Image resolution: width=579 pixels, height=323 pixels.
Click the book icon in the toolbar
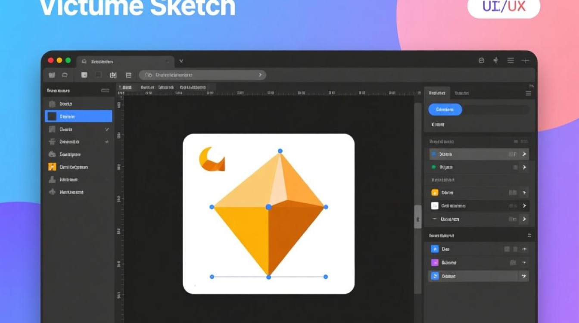point(52,75)
